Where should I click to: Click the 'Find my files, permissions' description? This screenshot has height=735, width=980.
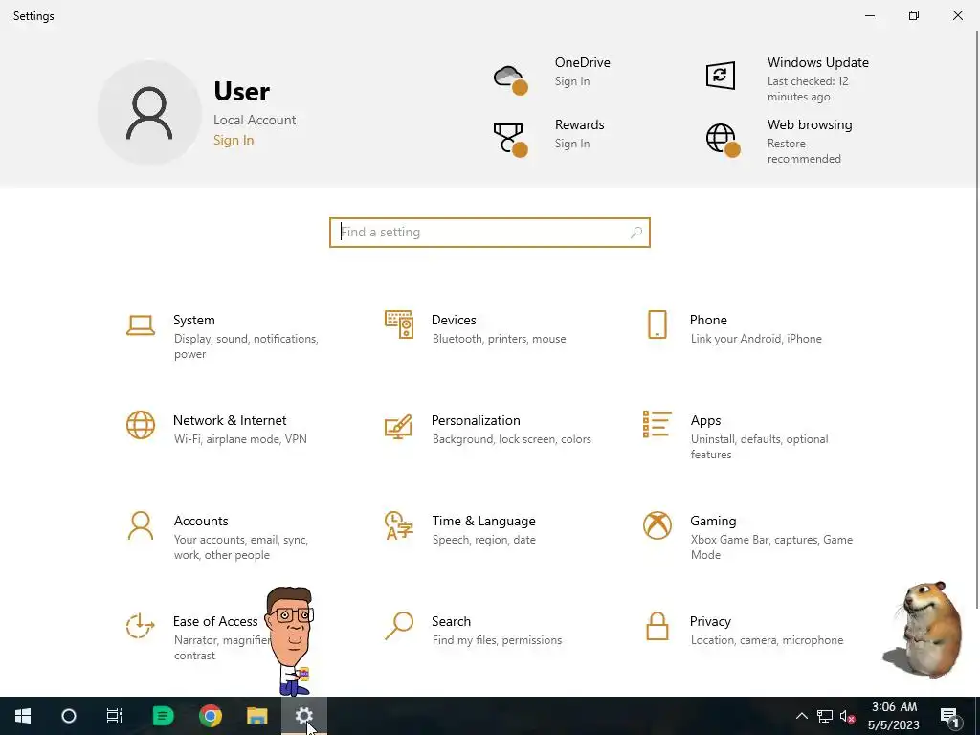(x=498, y=640)
